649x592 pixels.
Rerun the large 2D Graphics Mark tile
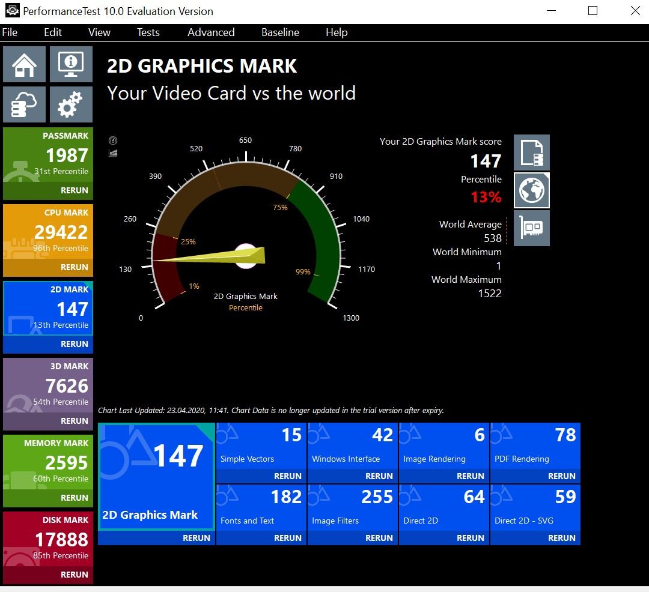coord(156,538)
